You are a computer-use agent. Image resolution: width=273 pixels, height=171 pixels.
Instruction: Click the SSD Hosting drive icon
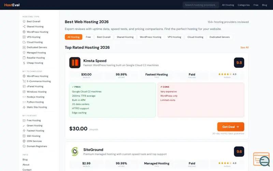pos(24,136)
